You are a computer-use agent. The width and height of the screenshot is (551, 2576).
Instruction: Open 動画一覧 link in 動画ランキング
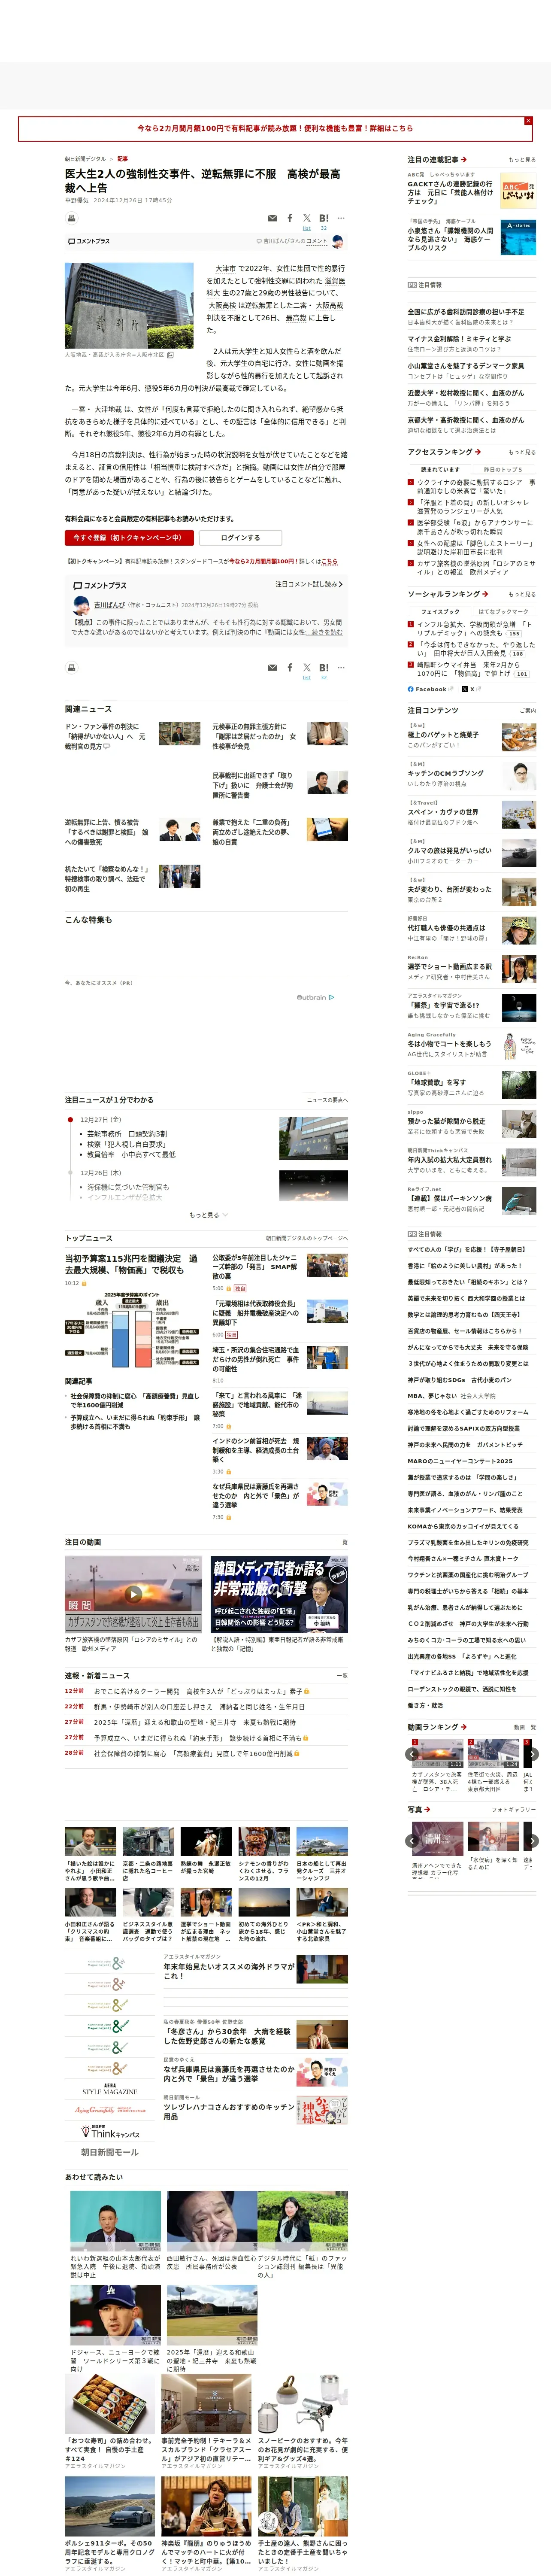525,1727
